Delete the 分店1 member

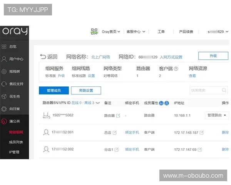click(x=225, y=149)
